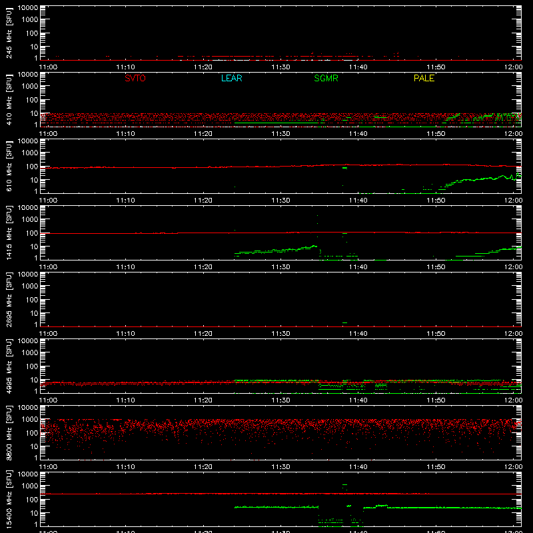Click 11:20 label under the 4995 MHz panel
This screenshot has width=533, height=533.
click(x=203, y=400)
